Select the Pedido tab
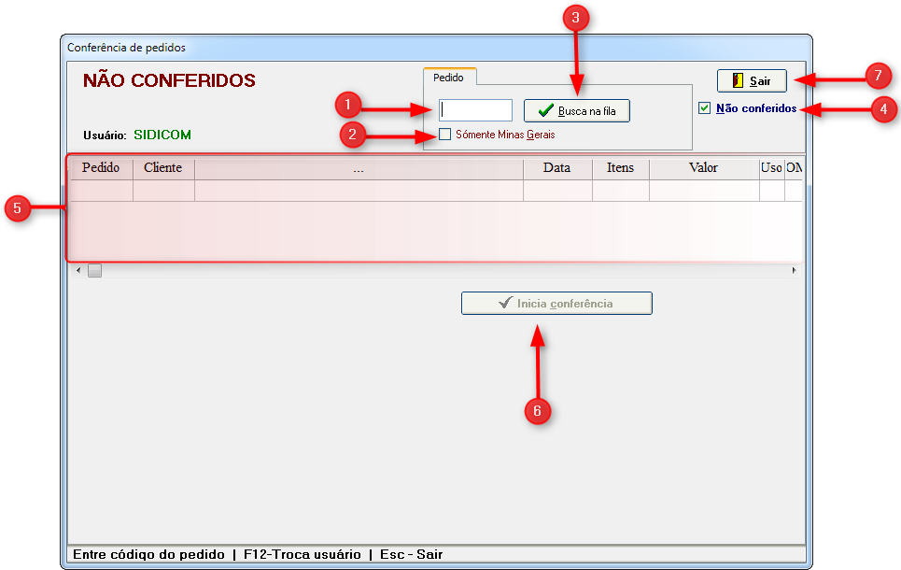 point(449,77)
